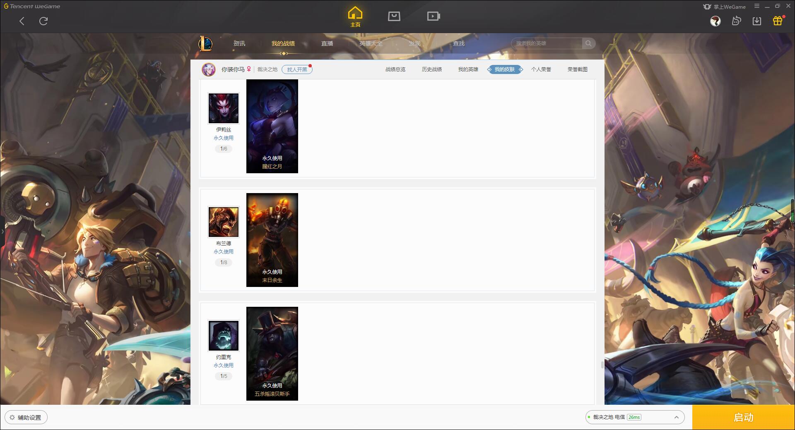Open the 末日余生 skin card
795x430 pixels.
point(272,240)
